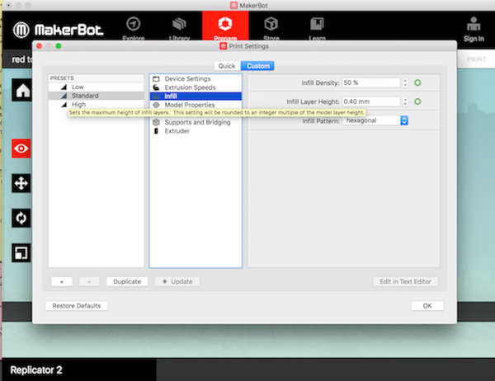Select the Scale tool
This screenshot has height=381, width=495.
click(x=21, y=253)
